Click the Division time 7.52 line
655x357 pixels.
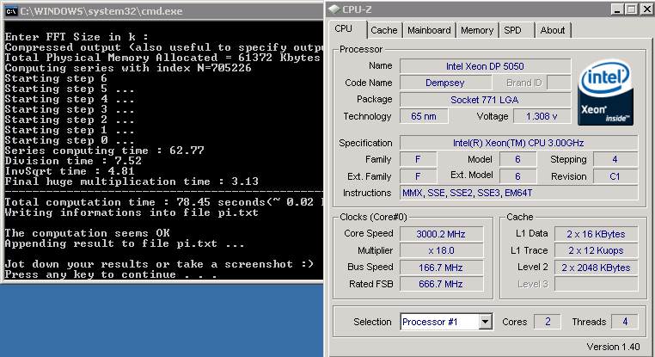click(73, 161)
